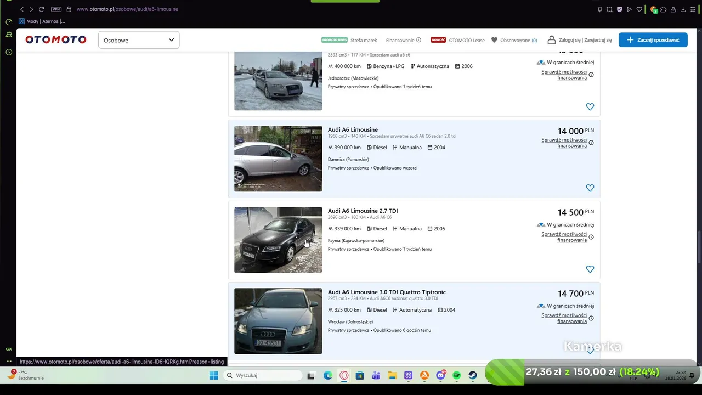702x395 pixels.
Task: Open the browser extensions cube icon
Action: click(x=664, y=9)
